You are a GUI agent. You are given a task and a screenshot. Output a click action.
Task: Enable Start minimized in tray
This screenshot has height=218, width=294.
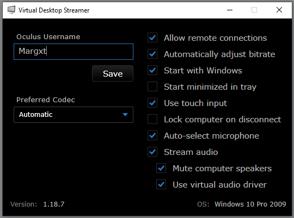(152, 86)
